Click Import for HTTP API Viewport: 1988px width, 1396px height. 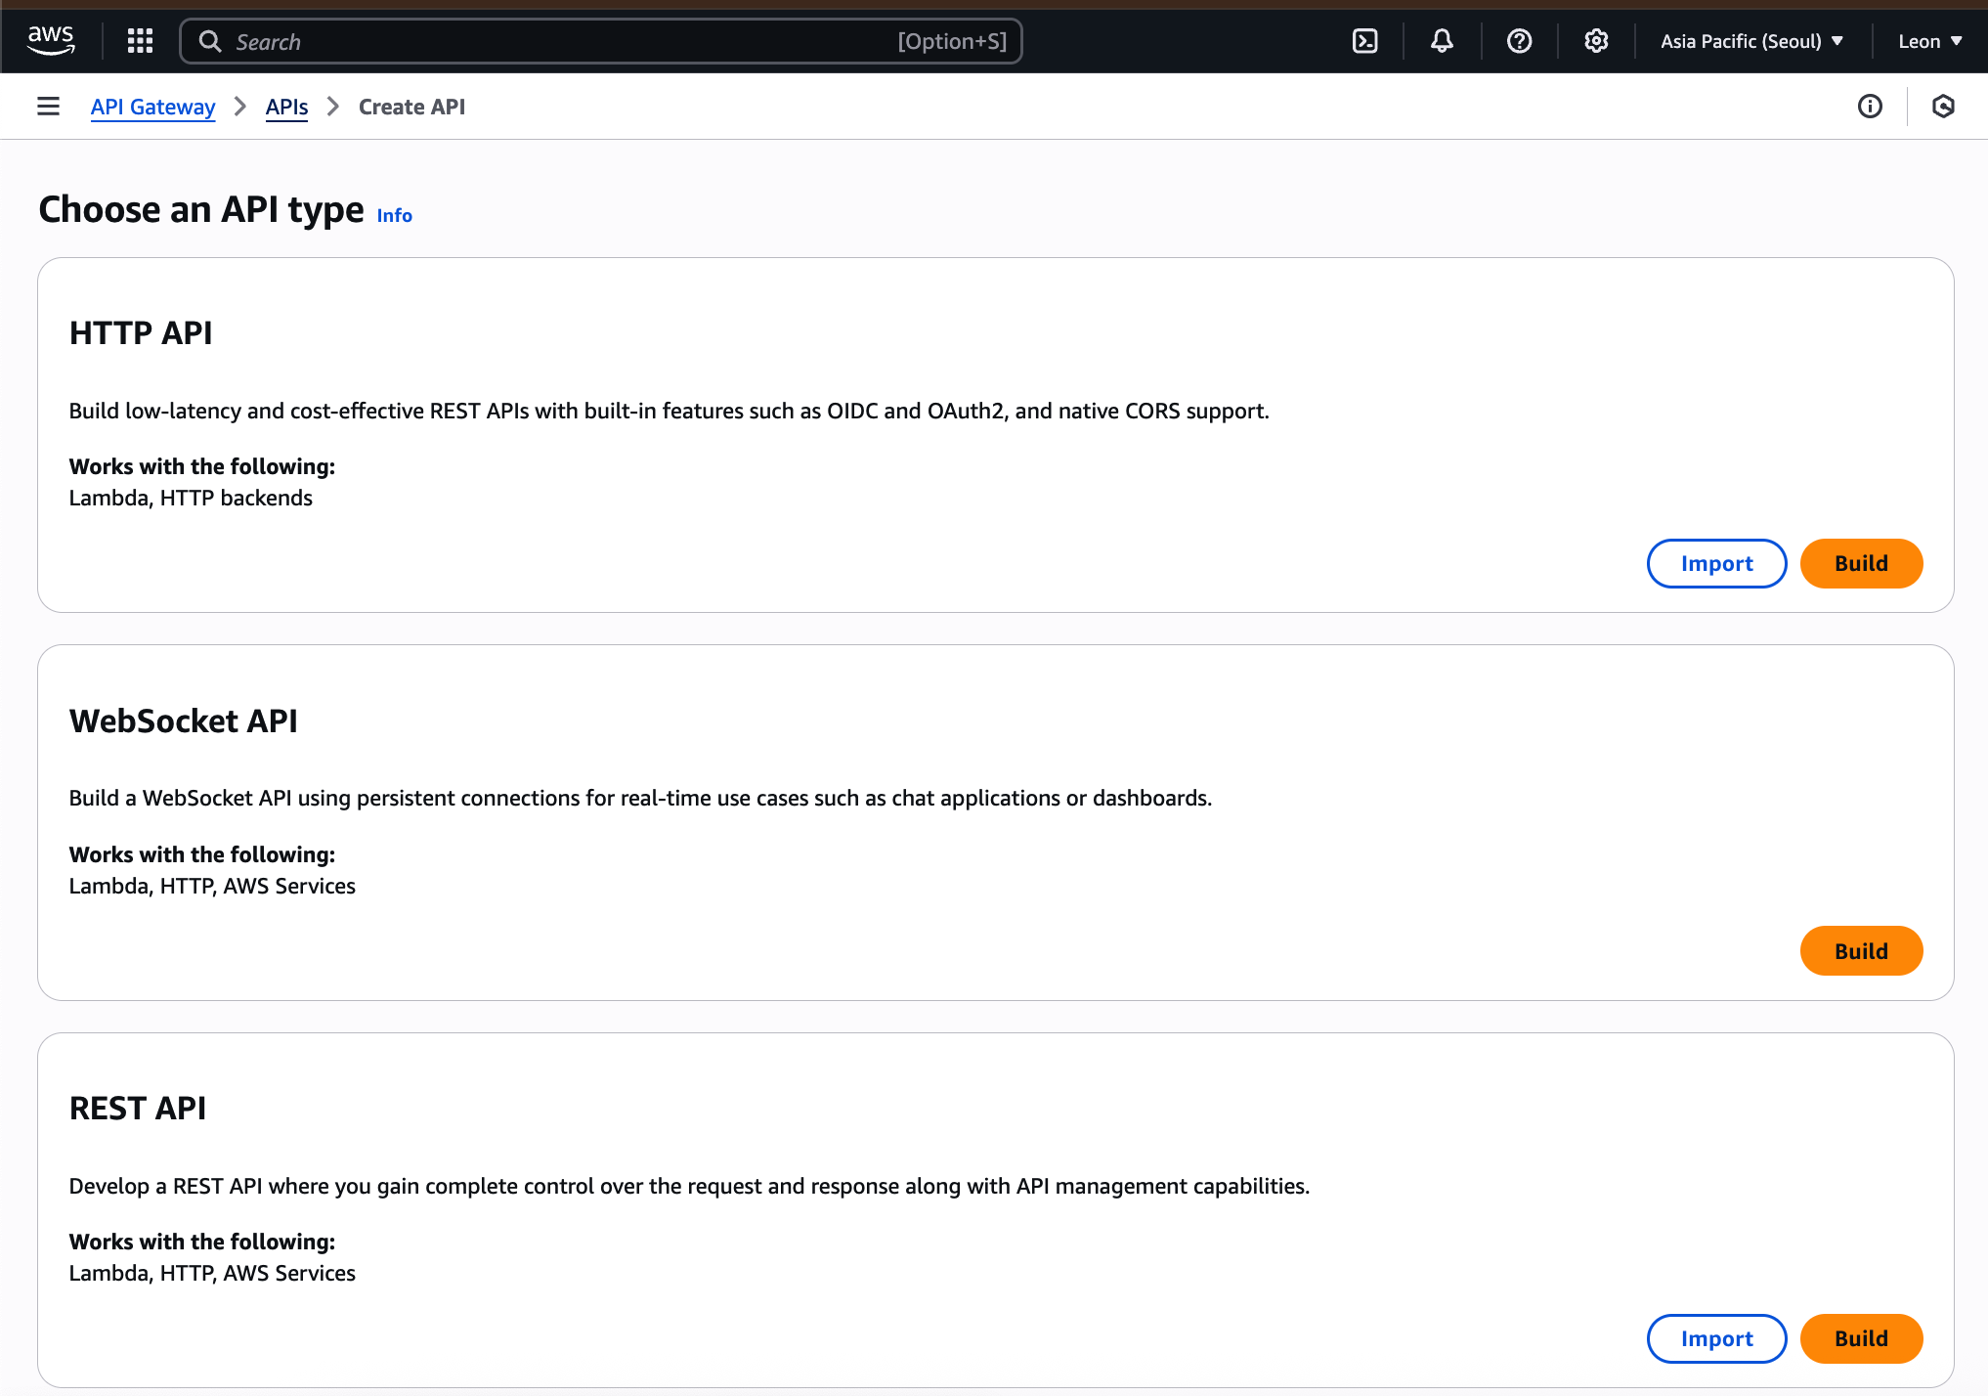click(x=1716, y=563)
